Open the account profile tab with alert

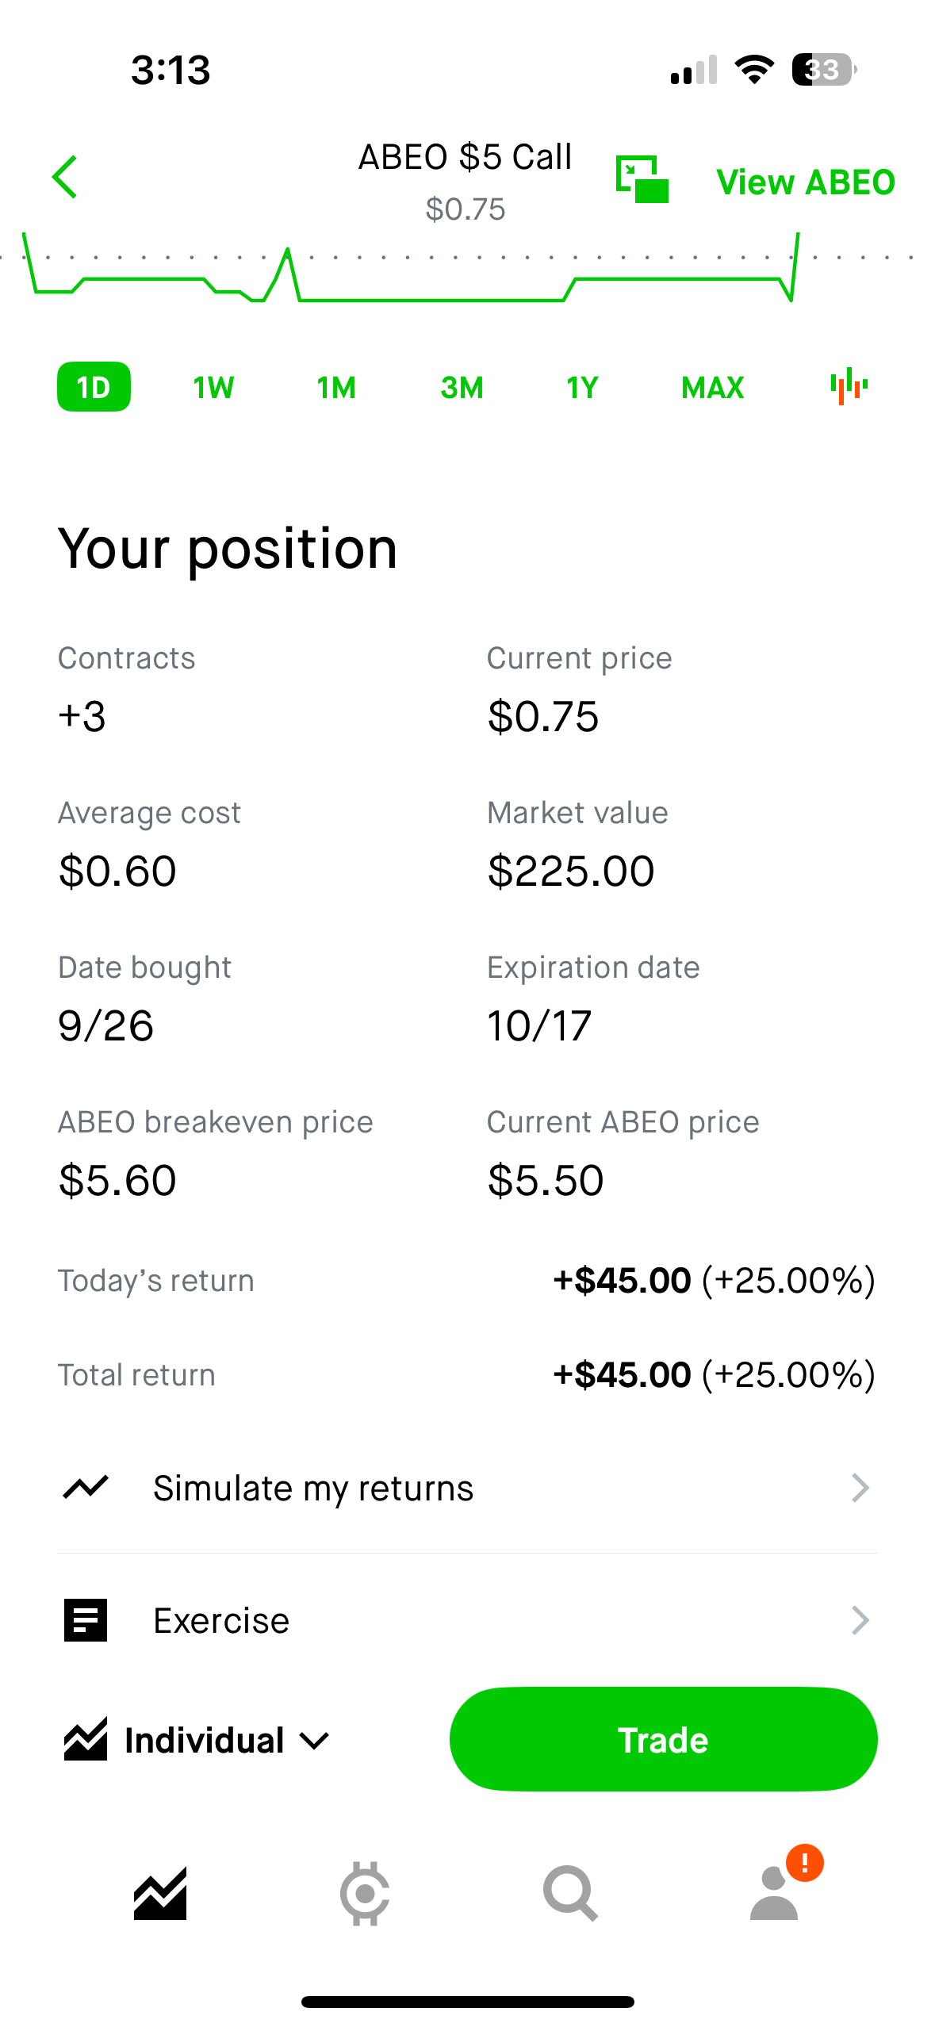776,1894
